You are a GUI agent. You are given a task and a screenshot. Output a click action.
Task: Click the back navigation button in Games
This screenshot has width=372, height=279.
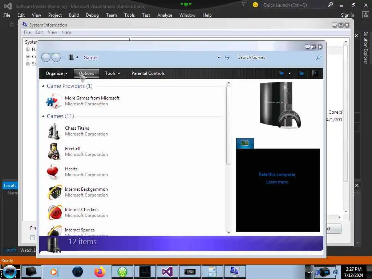(x=46, y=57)
